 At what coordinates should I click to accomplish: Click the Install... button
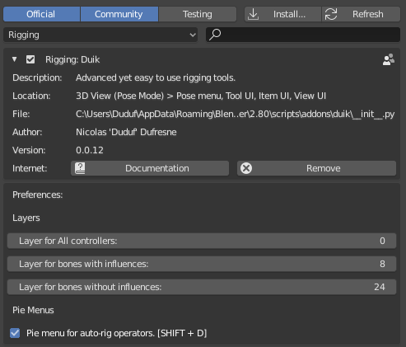click(x=282, y=14)
